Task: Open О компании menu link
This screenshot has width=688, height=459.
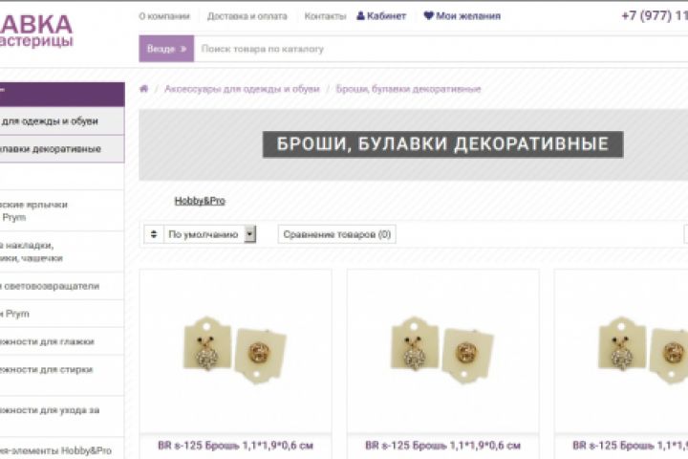Action: (x=164, y=16)
